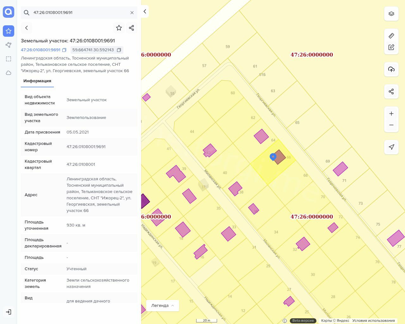Open the favorites section in left sidebar
Viewport: 405px width, 324px height.
(9, 31)
